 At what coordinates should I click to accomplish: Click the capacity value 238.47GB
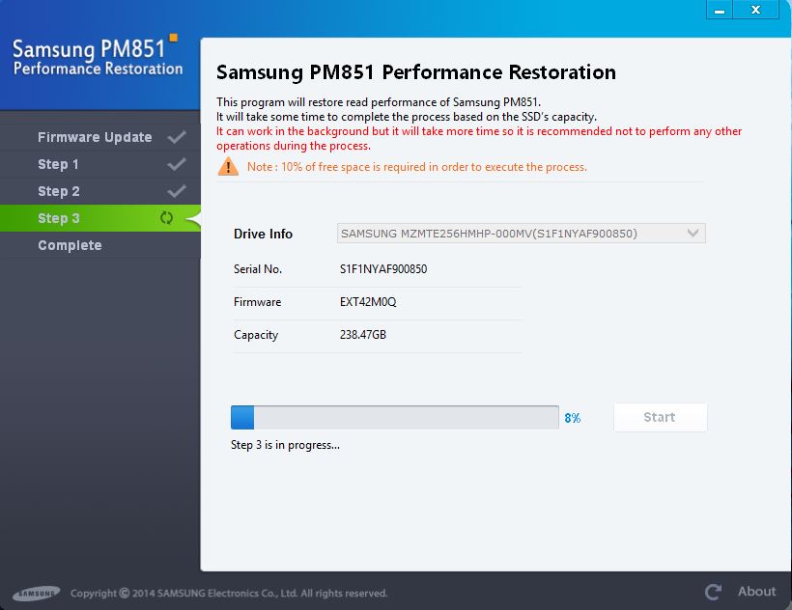(362, 335)
